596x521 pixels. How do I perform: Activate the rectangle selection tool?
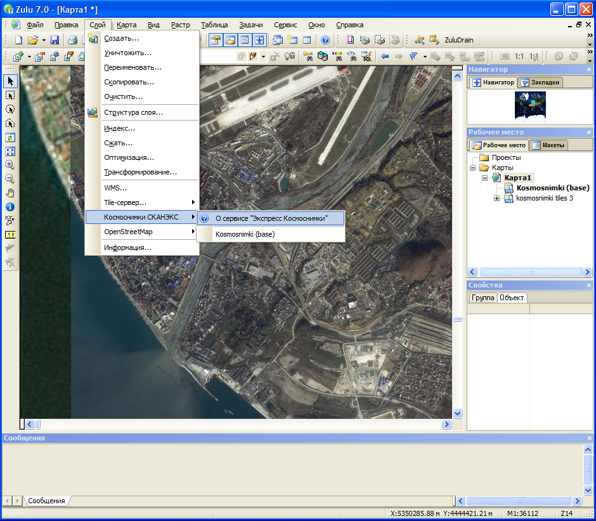coord(10,95)
